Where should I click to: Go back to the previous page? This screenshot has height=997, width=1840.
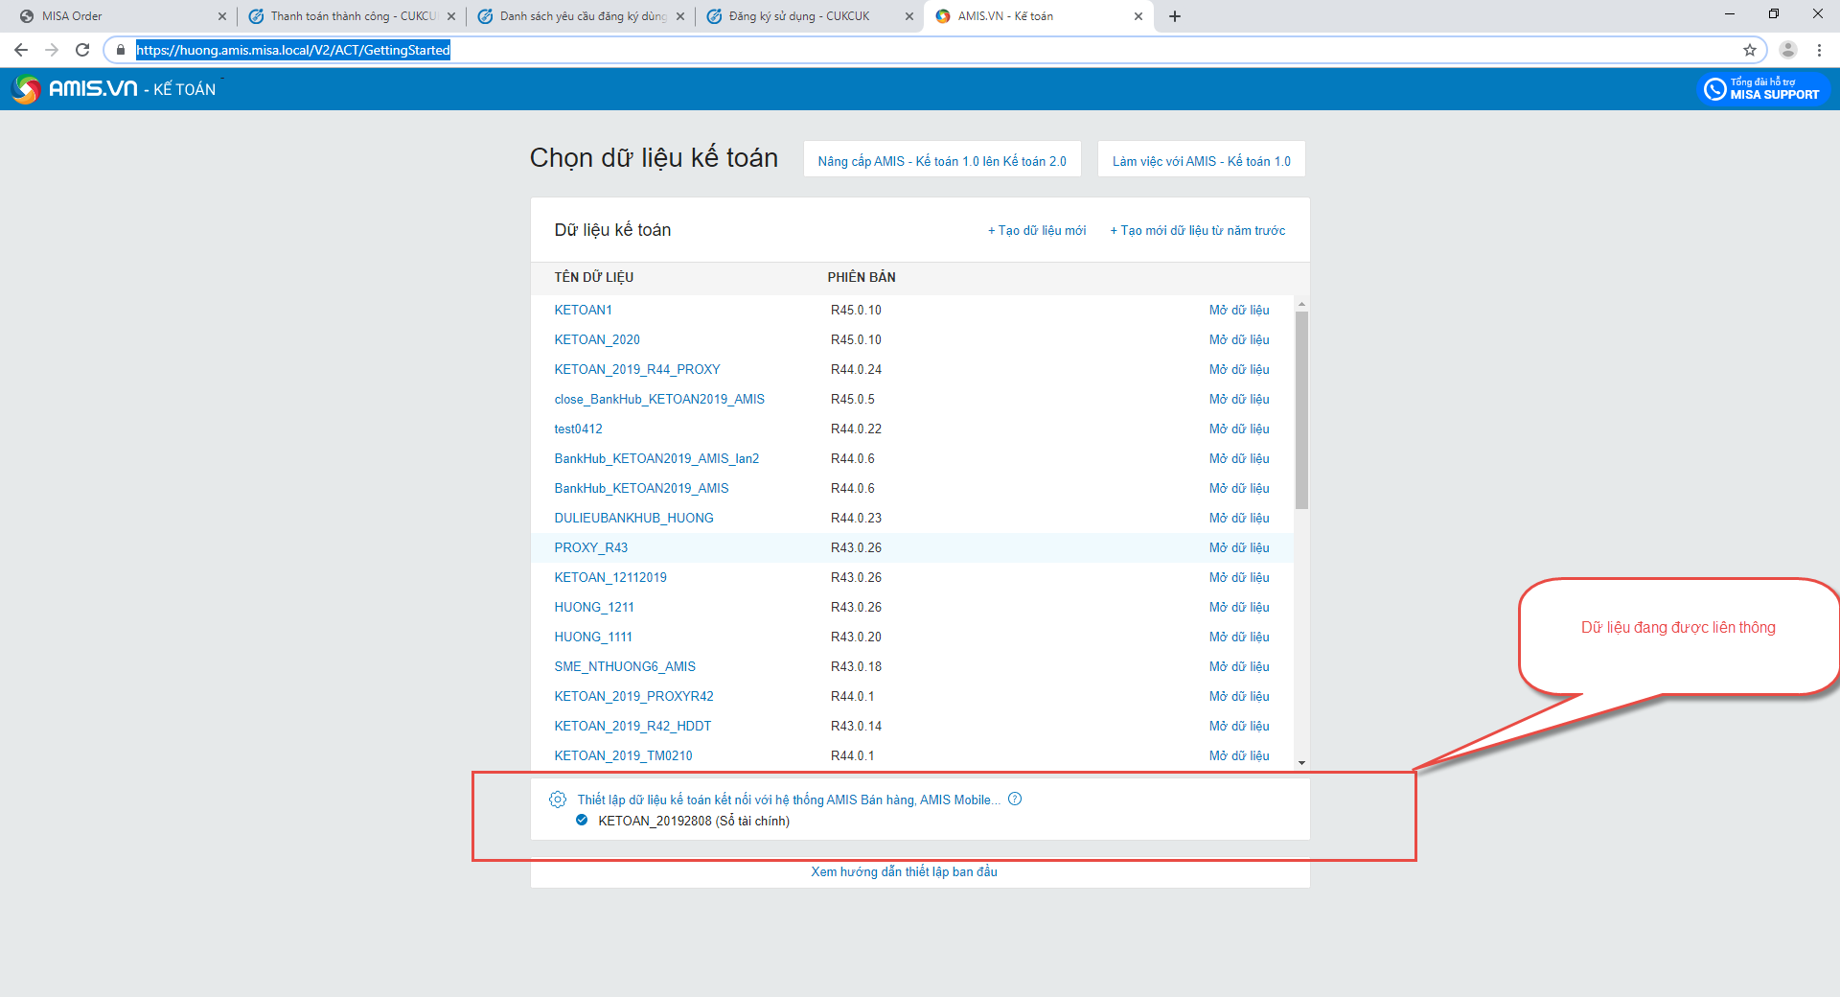click(x=21, y=50)
